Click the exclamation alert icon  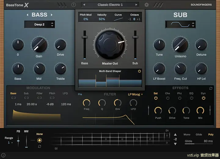[x=74, y=5]
